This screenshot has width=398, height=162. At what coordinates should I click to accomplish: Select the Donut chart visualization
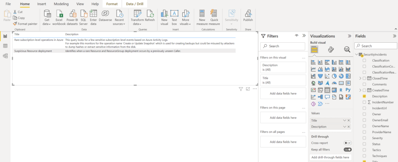pyautogui.click(x=341, y=76)
